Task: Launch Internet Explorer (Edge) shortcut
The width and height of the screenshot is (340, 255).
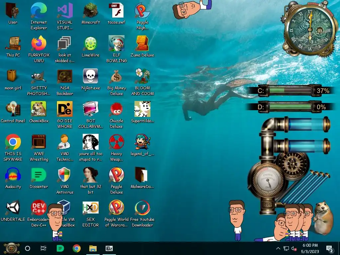Action: pos(39,16)
